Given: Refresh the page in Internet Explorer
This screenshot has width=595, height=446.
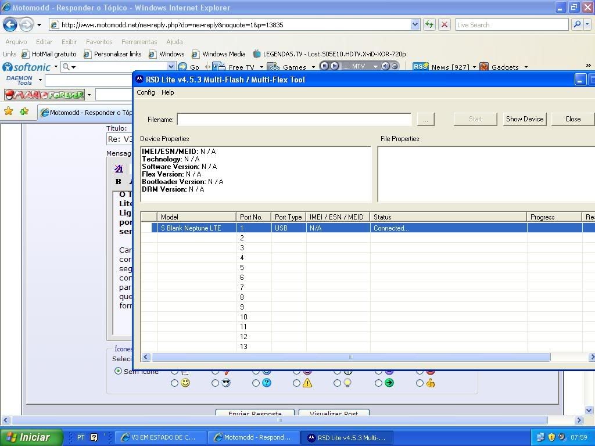Looking at the screenshot, I should click(x=429, y=25).
